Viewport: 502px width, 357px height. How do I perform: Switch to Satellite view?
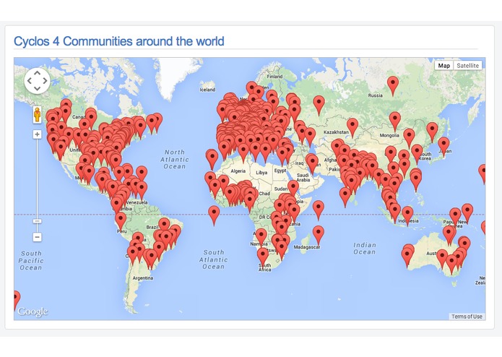[x=468, y=65]
